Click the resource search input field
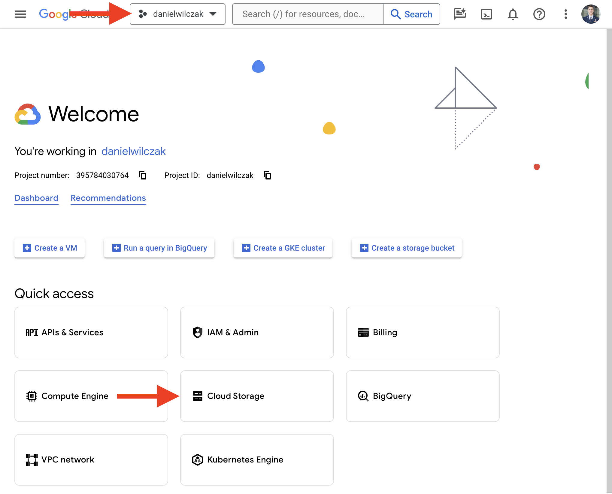 [308, 14]
